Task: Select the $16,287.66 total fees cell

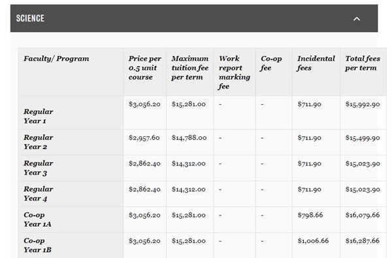Action: [x=363, y=241]
